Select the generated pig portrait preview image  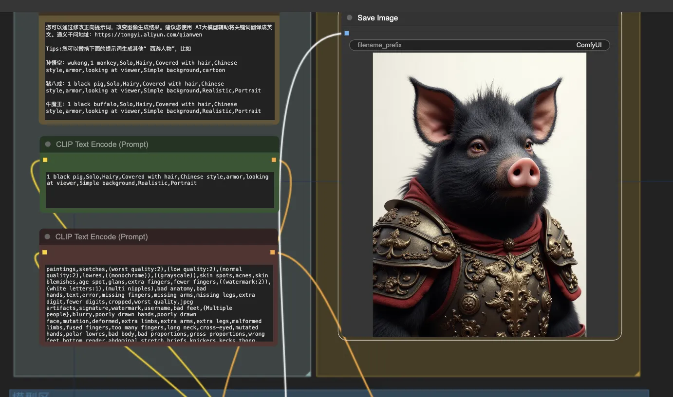480,195
